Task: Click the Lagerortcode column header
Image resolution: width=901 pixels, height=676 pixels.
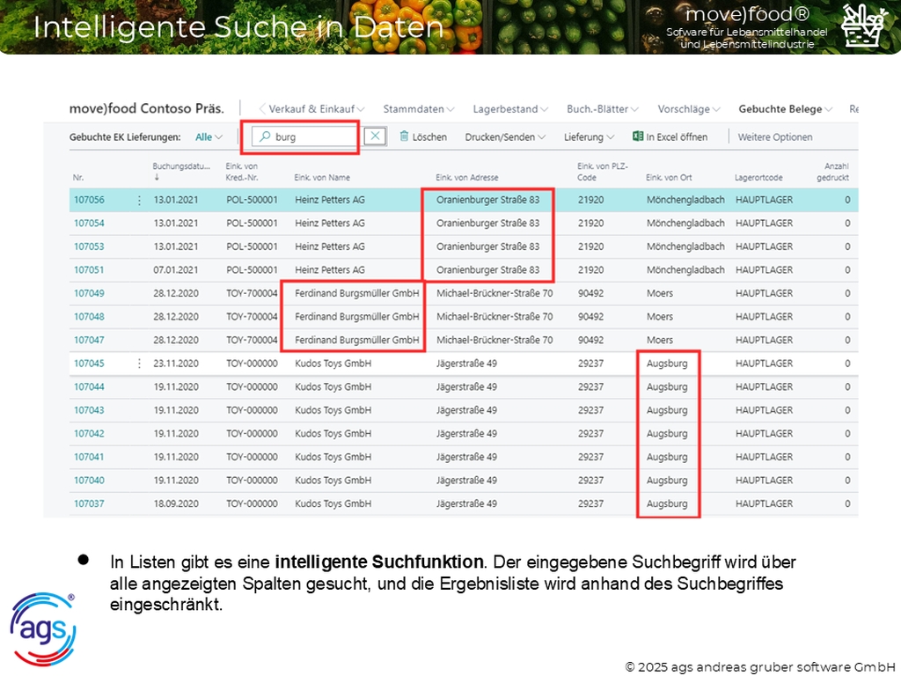Action: [758, 178]
